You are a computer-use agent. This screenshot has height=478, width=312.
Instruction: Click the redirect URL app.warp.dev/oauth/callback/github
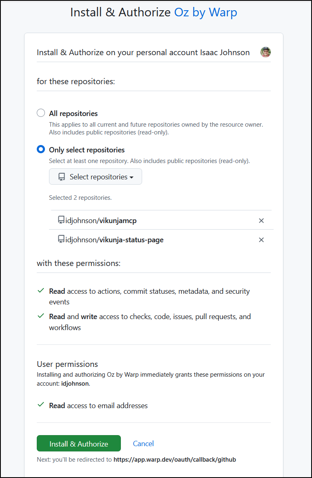point(175,459)
